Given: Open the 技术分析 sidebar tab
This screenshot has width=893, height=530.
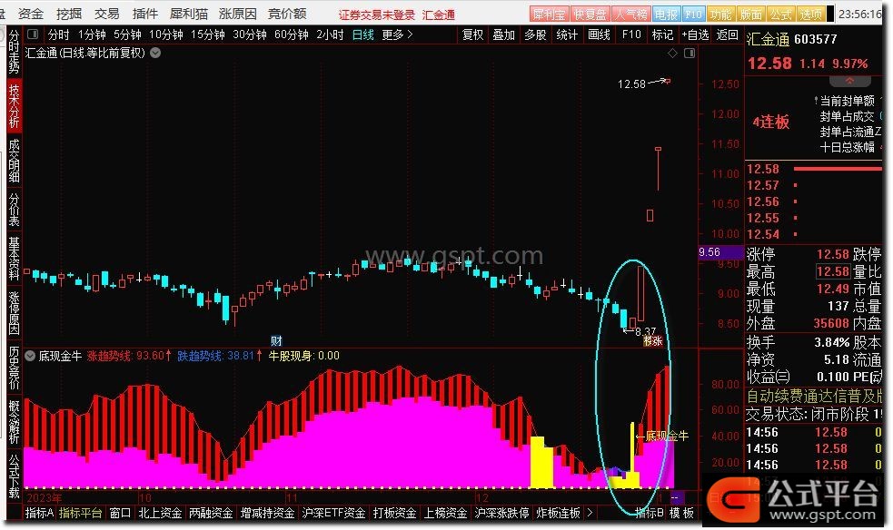Looking at the screenshot, I should (x=14, y=106).
